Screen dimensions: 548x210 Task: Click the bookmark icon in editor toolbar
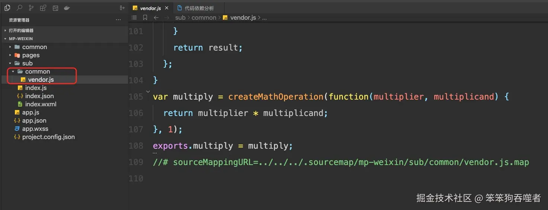point(145,17)
